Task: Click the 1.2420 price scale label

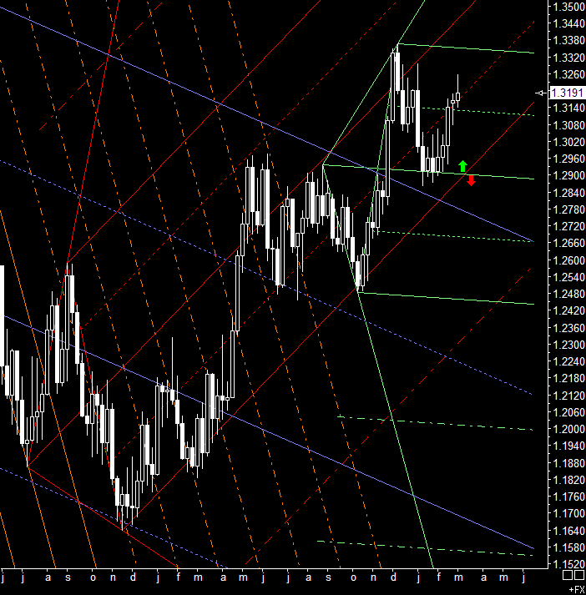Action: coord(568,310)
